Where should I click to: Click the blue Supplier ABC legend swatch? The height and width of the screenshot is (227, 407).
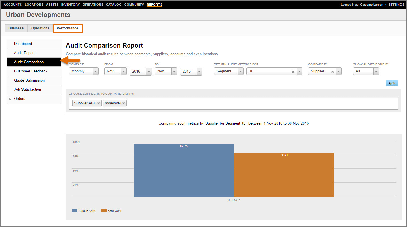(74, 211)
